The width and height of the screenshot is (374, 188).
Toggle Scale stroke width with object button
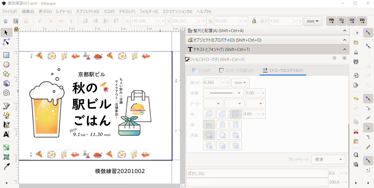tap(331, 21)
